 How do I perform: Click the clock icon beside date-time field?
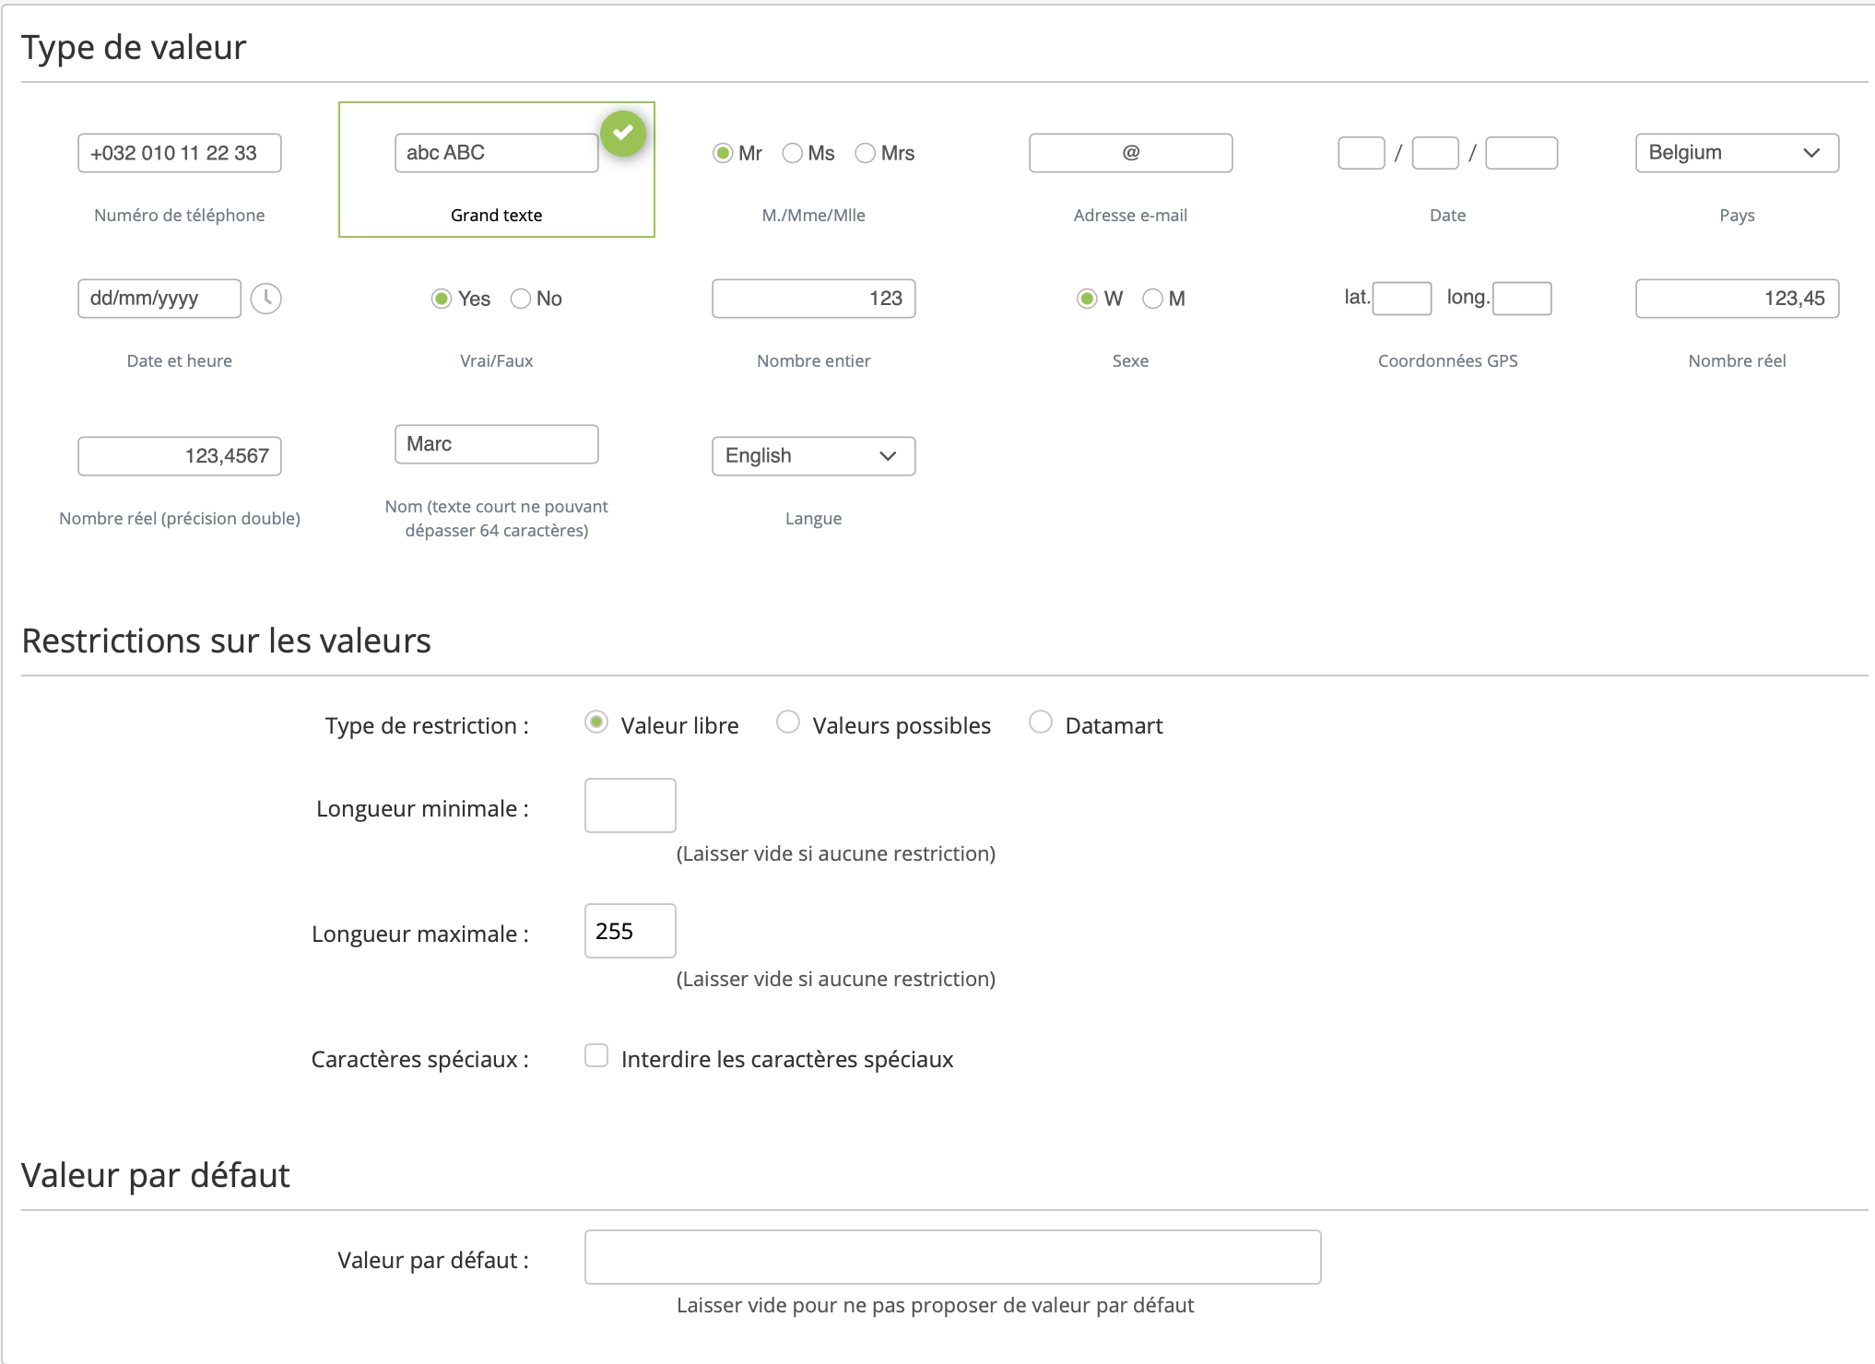pos(266,299)
